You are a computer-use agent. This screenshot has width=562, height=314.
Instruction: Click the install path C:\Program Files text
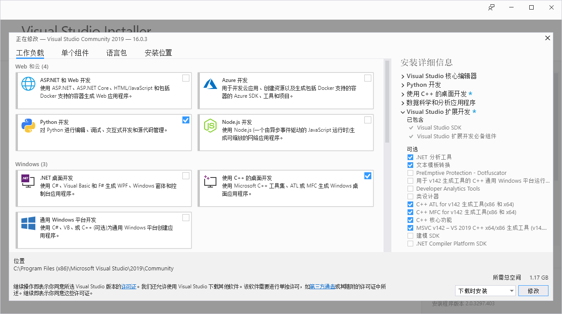pyautogui.click(x=94, y=268)
